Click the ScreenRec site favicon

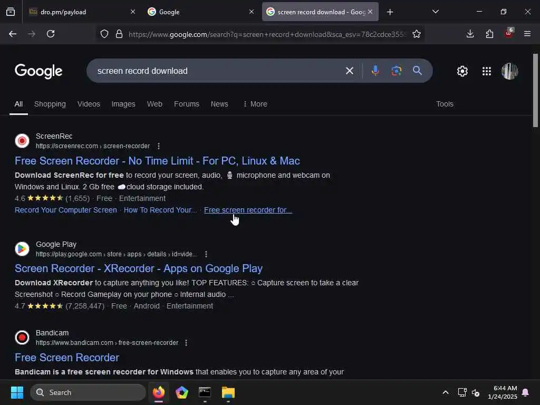tap(22, 141)
